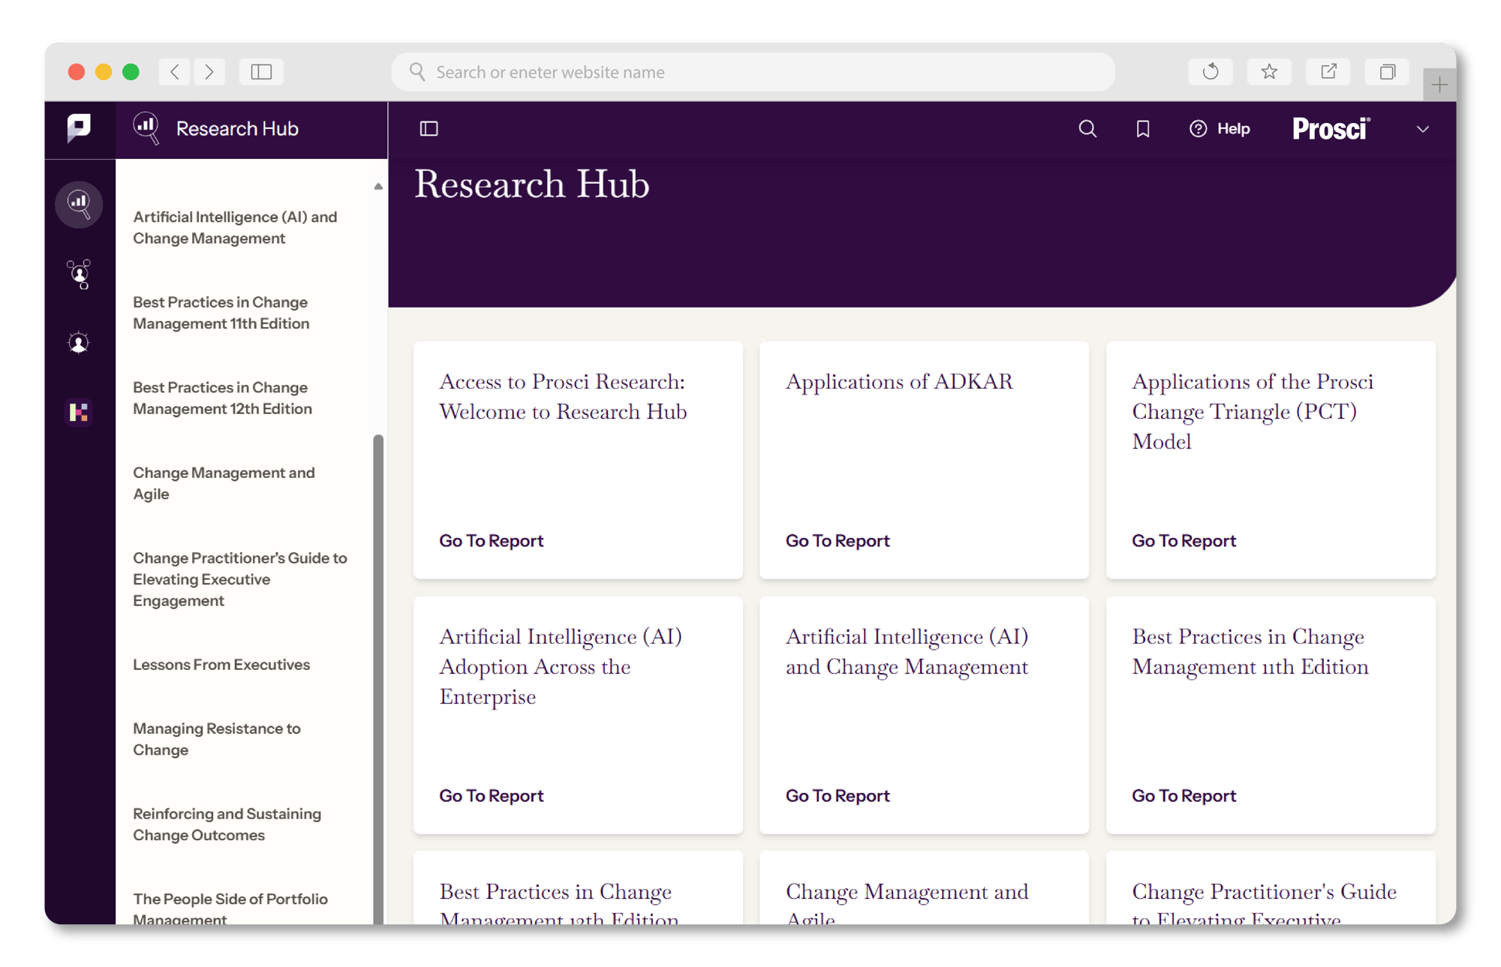Click Applications of ADKAR card title
This screenshot has width=1501, height=967.
pos(899,382)
